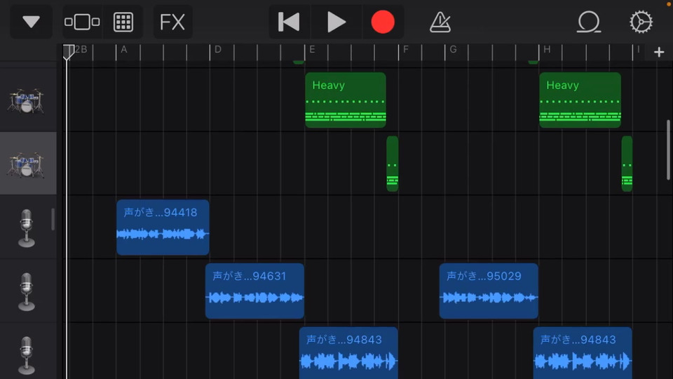
Task: Select audio region 声がき...94631
Action: (254, 291)
